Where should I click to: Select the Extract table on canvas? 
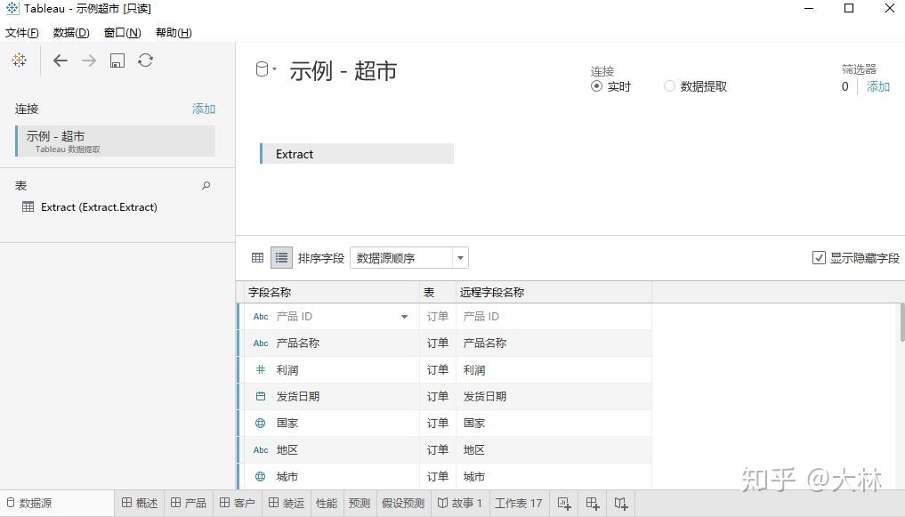point(357,154)
